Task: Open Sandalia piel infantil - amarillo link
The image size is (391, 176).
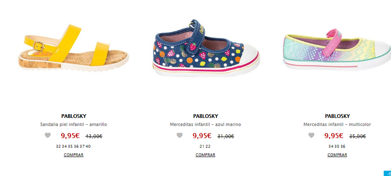Action: click(x=74, y=124)
